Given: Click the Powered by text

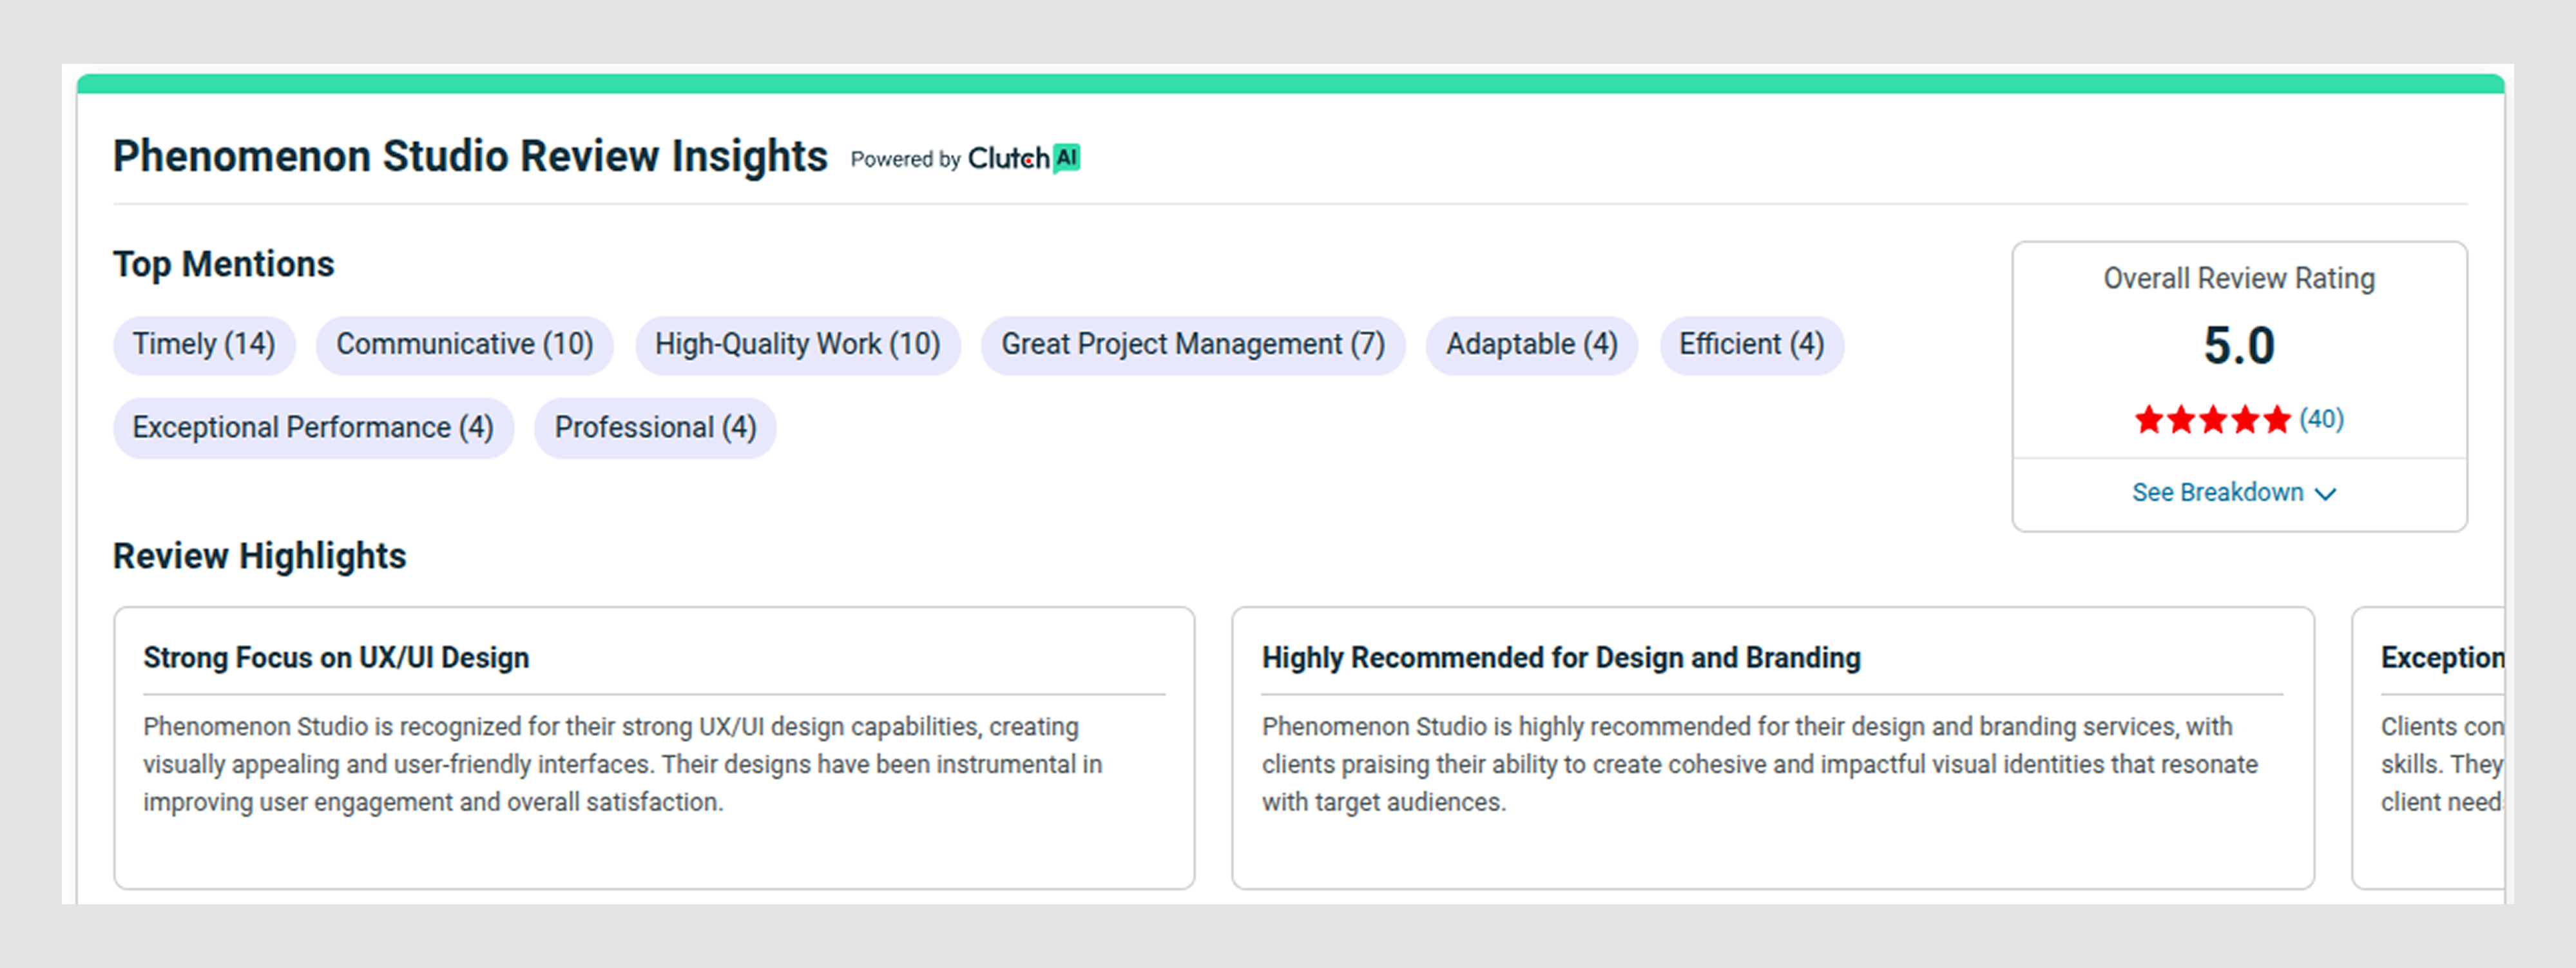Looking at the screenshot, I should pyautogui.click(x=905, y=159).
